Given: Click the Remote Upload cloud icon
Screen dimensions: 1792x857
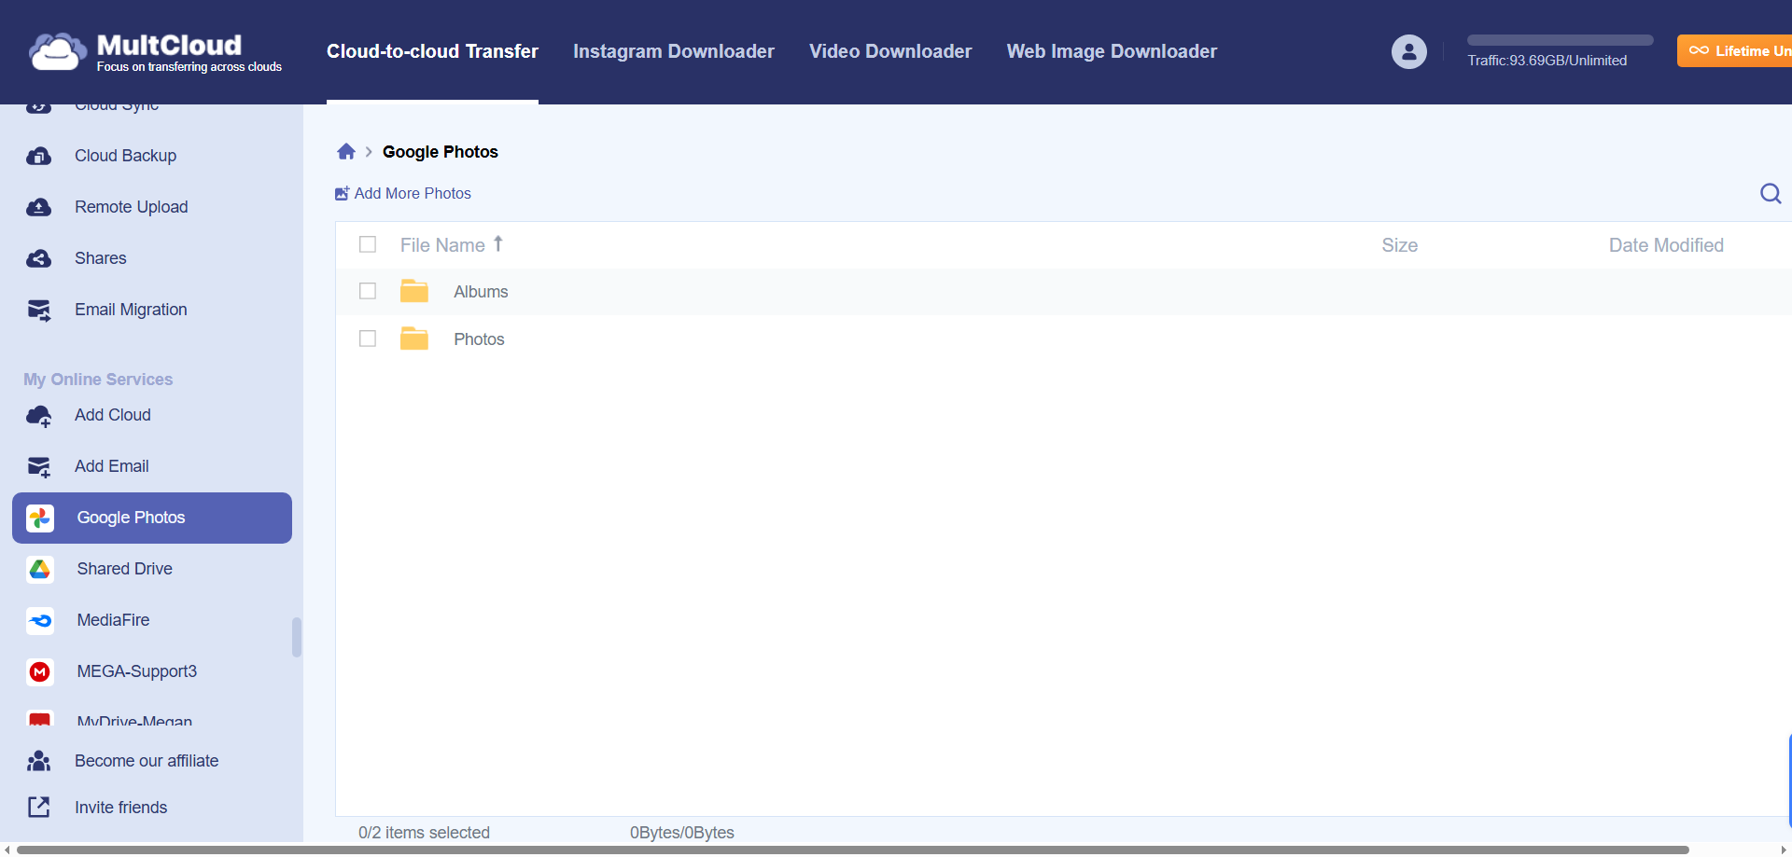Looking at the screenshot, I should [39, 207].
